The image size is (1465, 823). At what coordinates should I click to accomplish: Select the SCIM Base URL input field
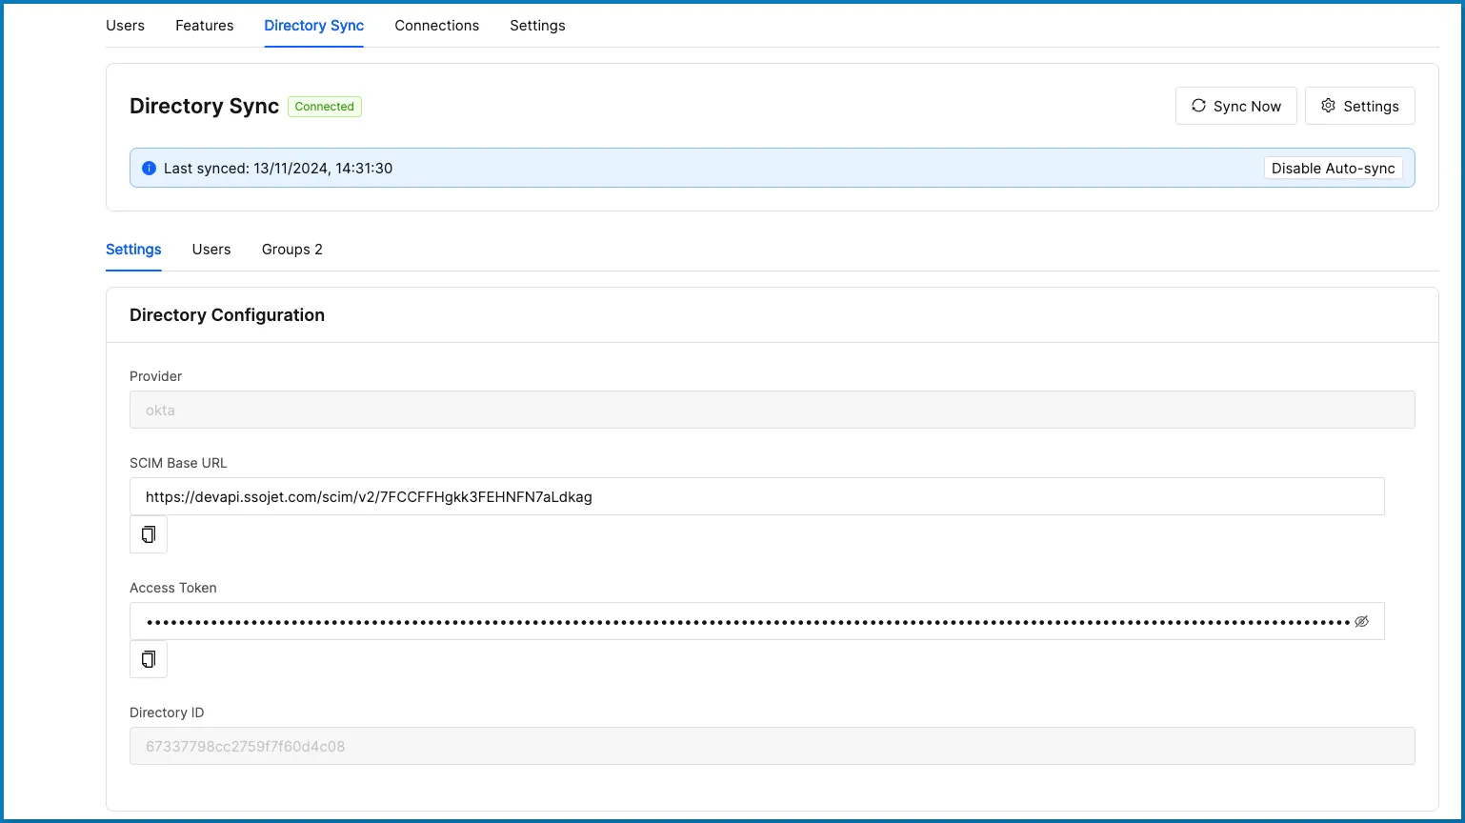[756, 496]
